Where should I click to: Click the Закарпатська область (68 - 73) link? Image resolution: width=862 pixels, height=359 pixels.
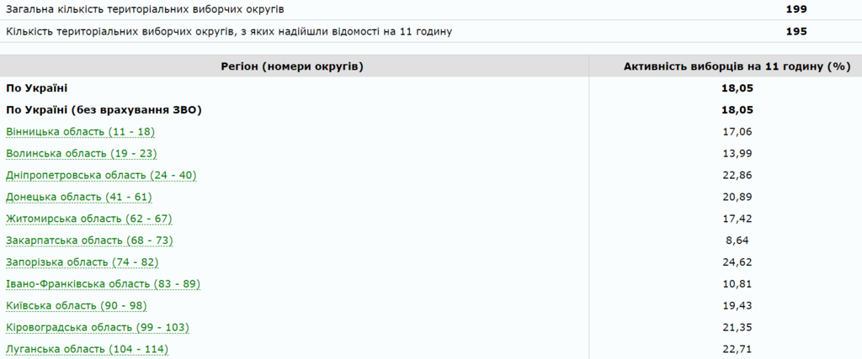pos(88,240)
